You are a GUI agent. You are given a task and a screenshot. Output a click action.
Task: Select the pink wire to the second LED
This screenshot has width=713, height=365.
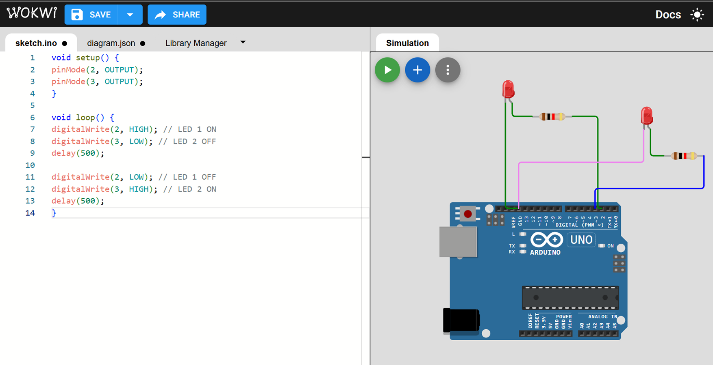click(580, 162)
